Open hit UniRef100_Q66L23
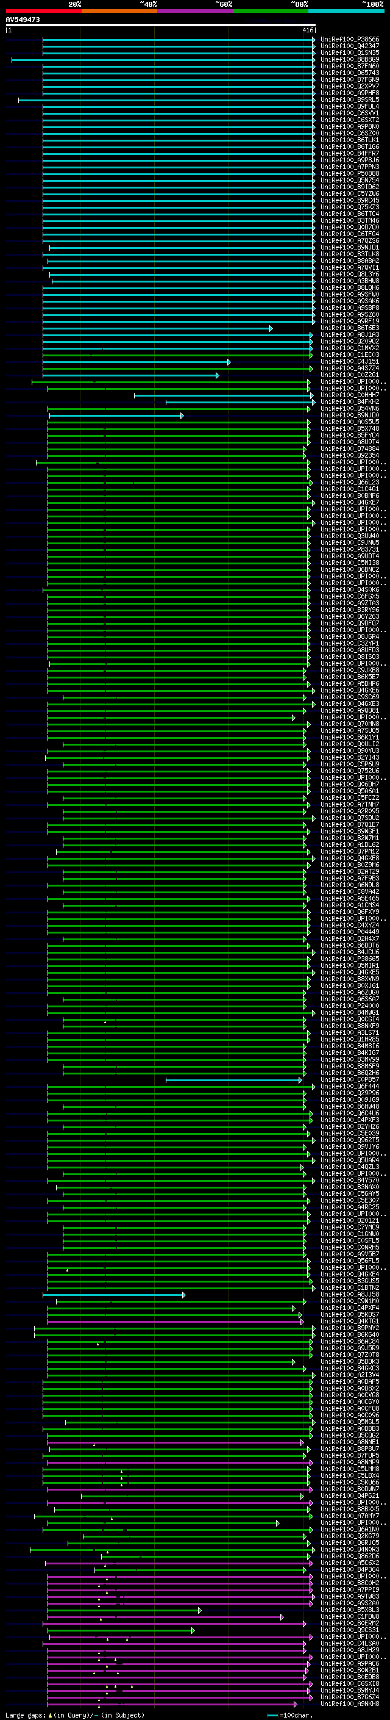This screenshot has height=1720, width=390. coord(350,483)
